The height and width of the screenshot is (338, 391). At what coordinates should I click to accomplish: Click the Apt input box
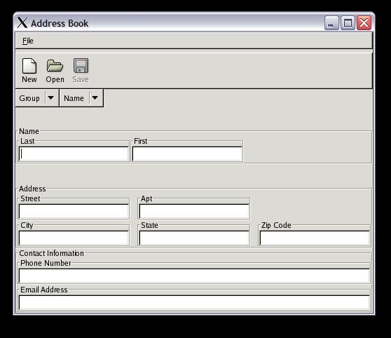tap(194, 212)
